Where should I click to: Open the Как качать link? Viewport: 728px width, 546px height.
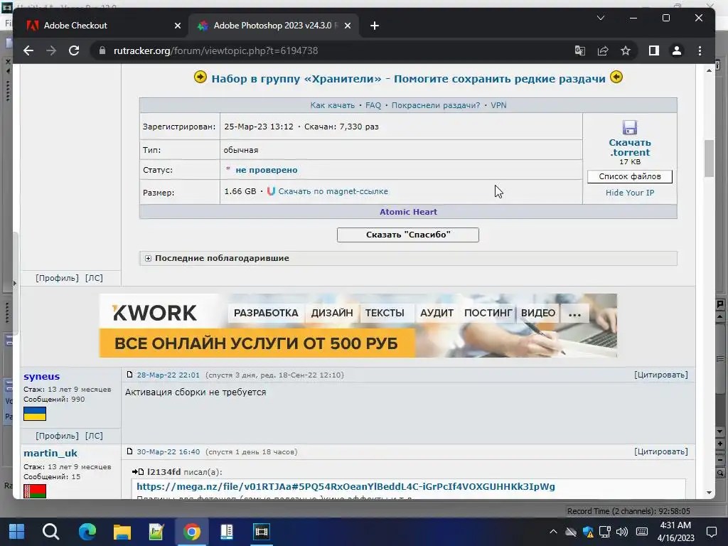point(333,105)
